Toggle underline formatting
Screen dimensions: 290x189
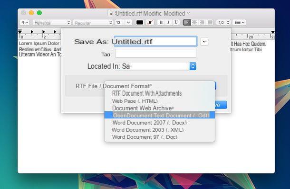[176, 22]
